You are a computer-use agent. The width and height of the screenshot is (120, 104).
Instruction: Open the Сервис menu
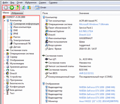pos(43,3)
